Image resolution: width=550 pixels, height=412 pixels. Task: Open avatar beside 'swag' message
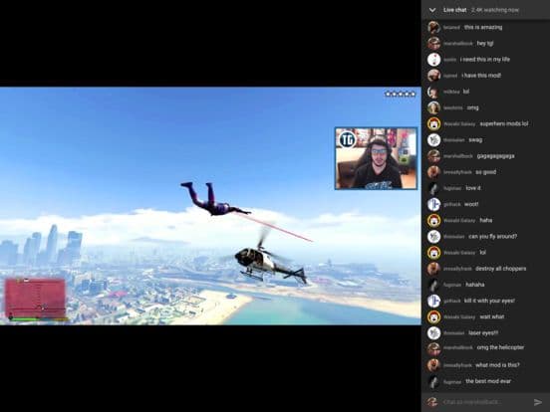pyautogui.click(x=433, y=140)
